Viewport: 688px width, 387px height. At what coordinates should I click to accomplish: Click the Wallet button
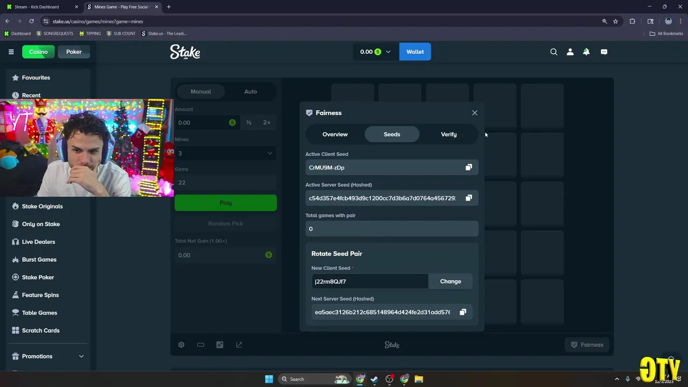(415, 52)
